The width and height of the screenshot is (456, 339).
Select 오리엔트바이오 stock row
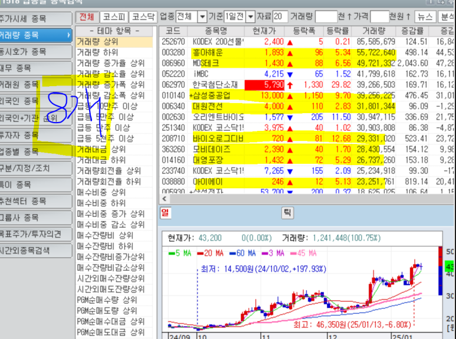coord(306,117)
